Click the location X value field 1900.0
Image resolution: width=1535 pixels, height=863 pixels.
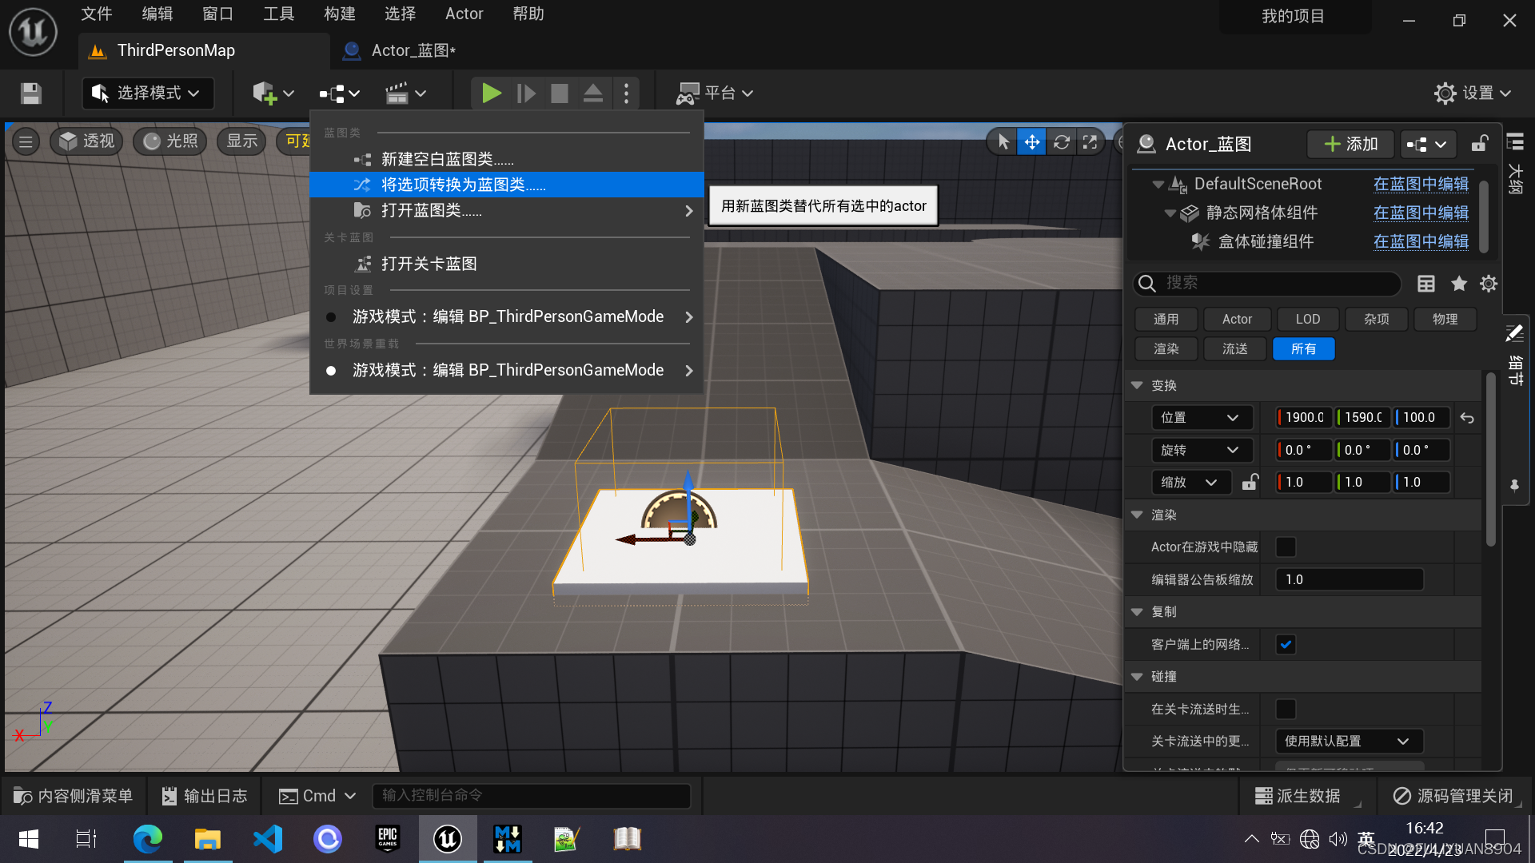1304,417
